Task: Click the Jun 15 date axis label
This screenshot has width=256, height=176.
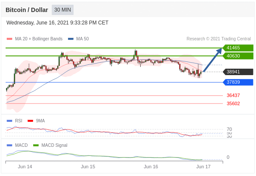Action: point(88,167)
